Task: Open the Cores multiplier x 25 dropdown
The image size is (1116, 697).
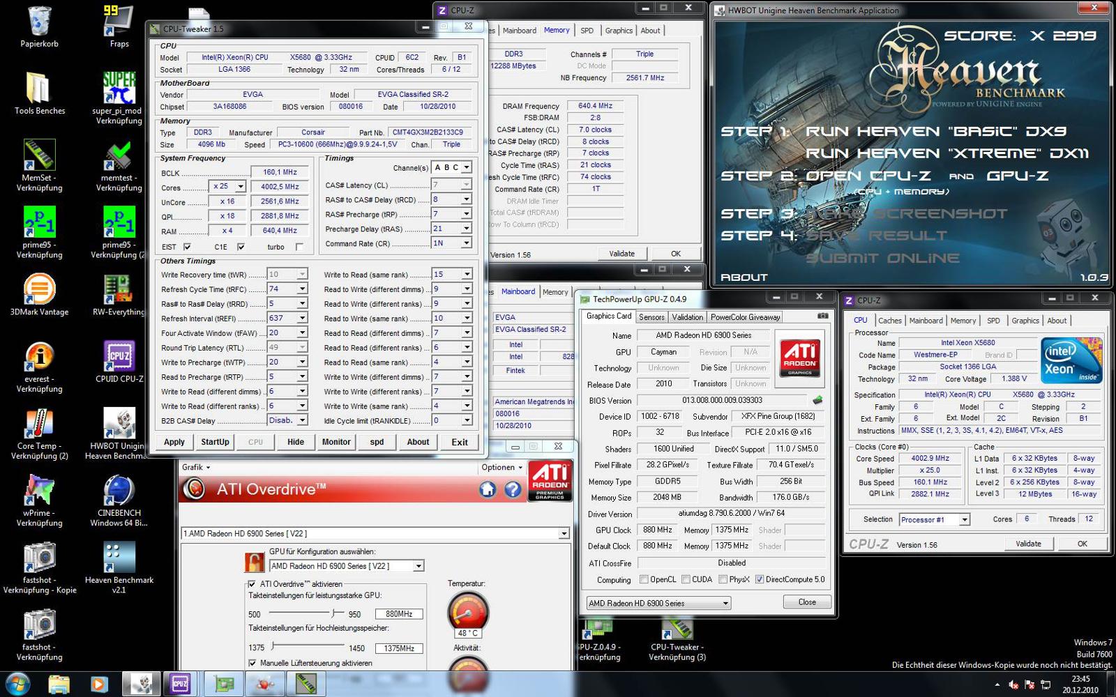Action: point(241,186)
